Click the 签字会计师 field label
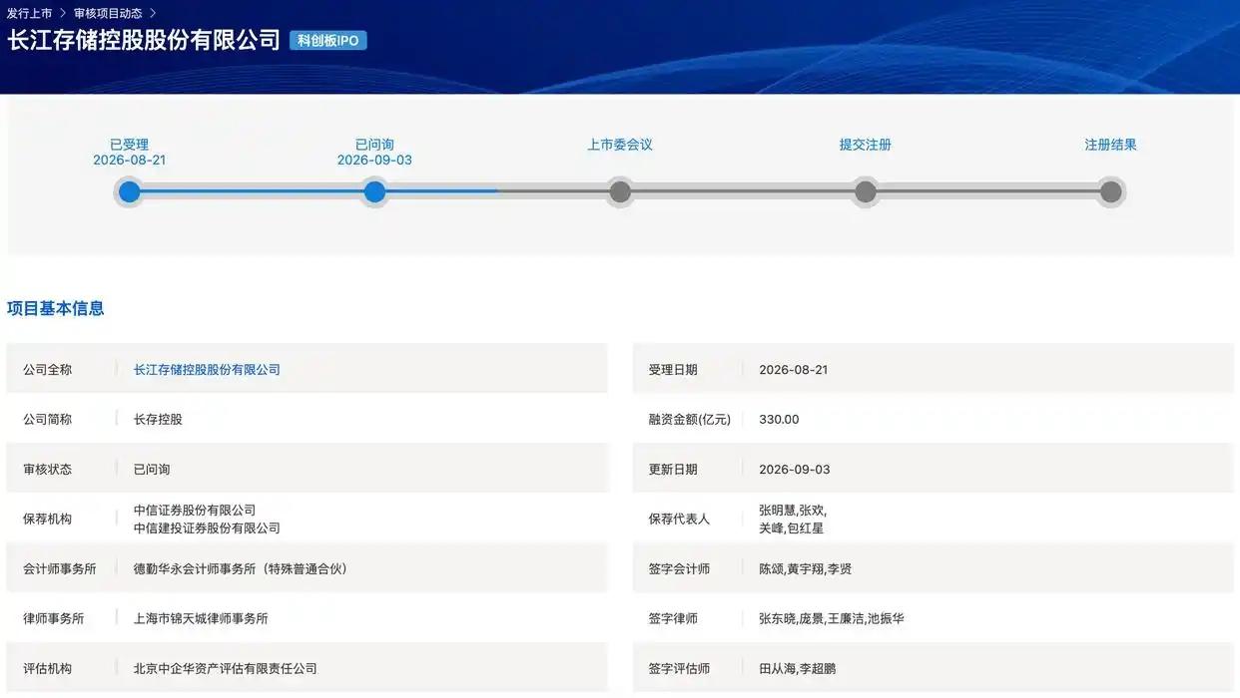1240x698 pixels. 679,569
